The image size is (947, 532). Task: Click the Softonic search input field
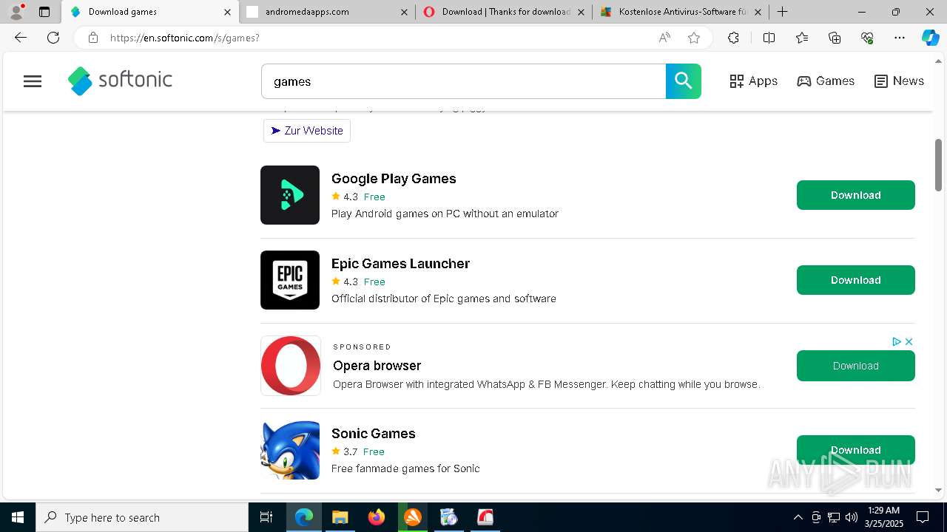[463, 81]
